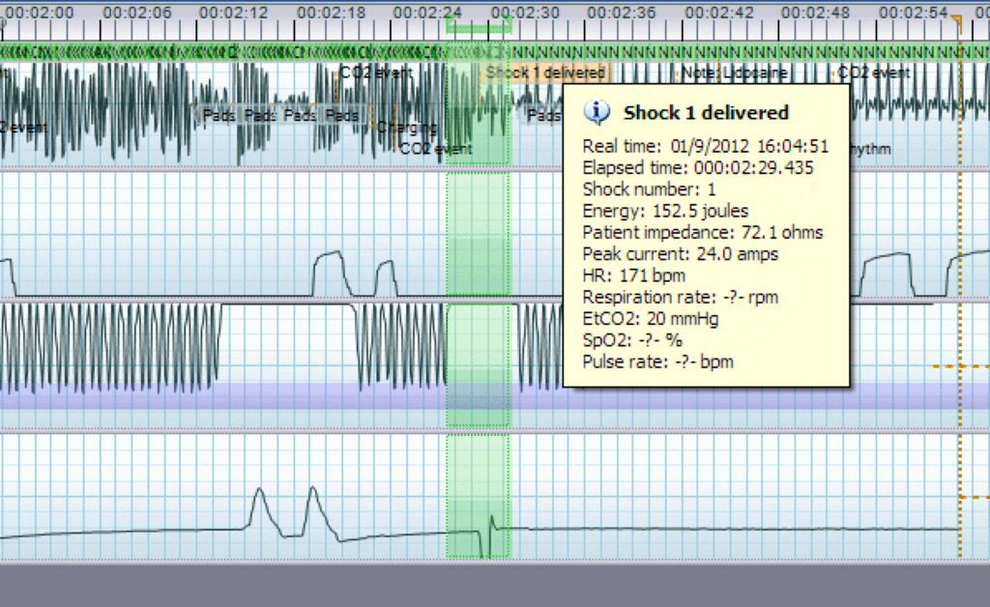Screen dimensions: 990x607
Task: Select the Pads marker nearest the Charging label
Action: 342,115
